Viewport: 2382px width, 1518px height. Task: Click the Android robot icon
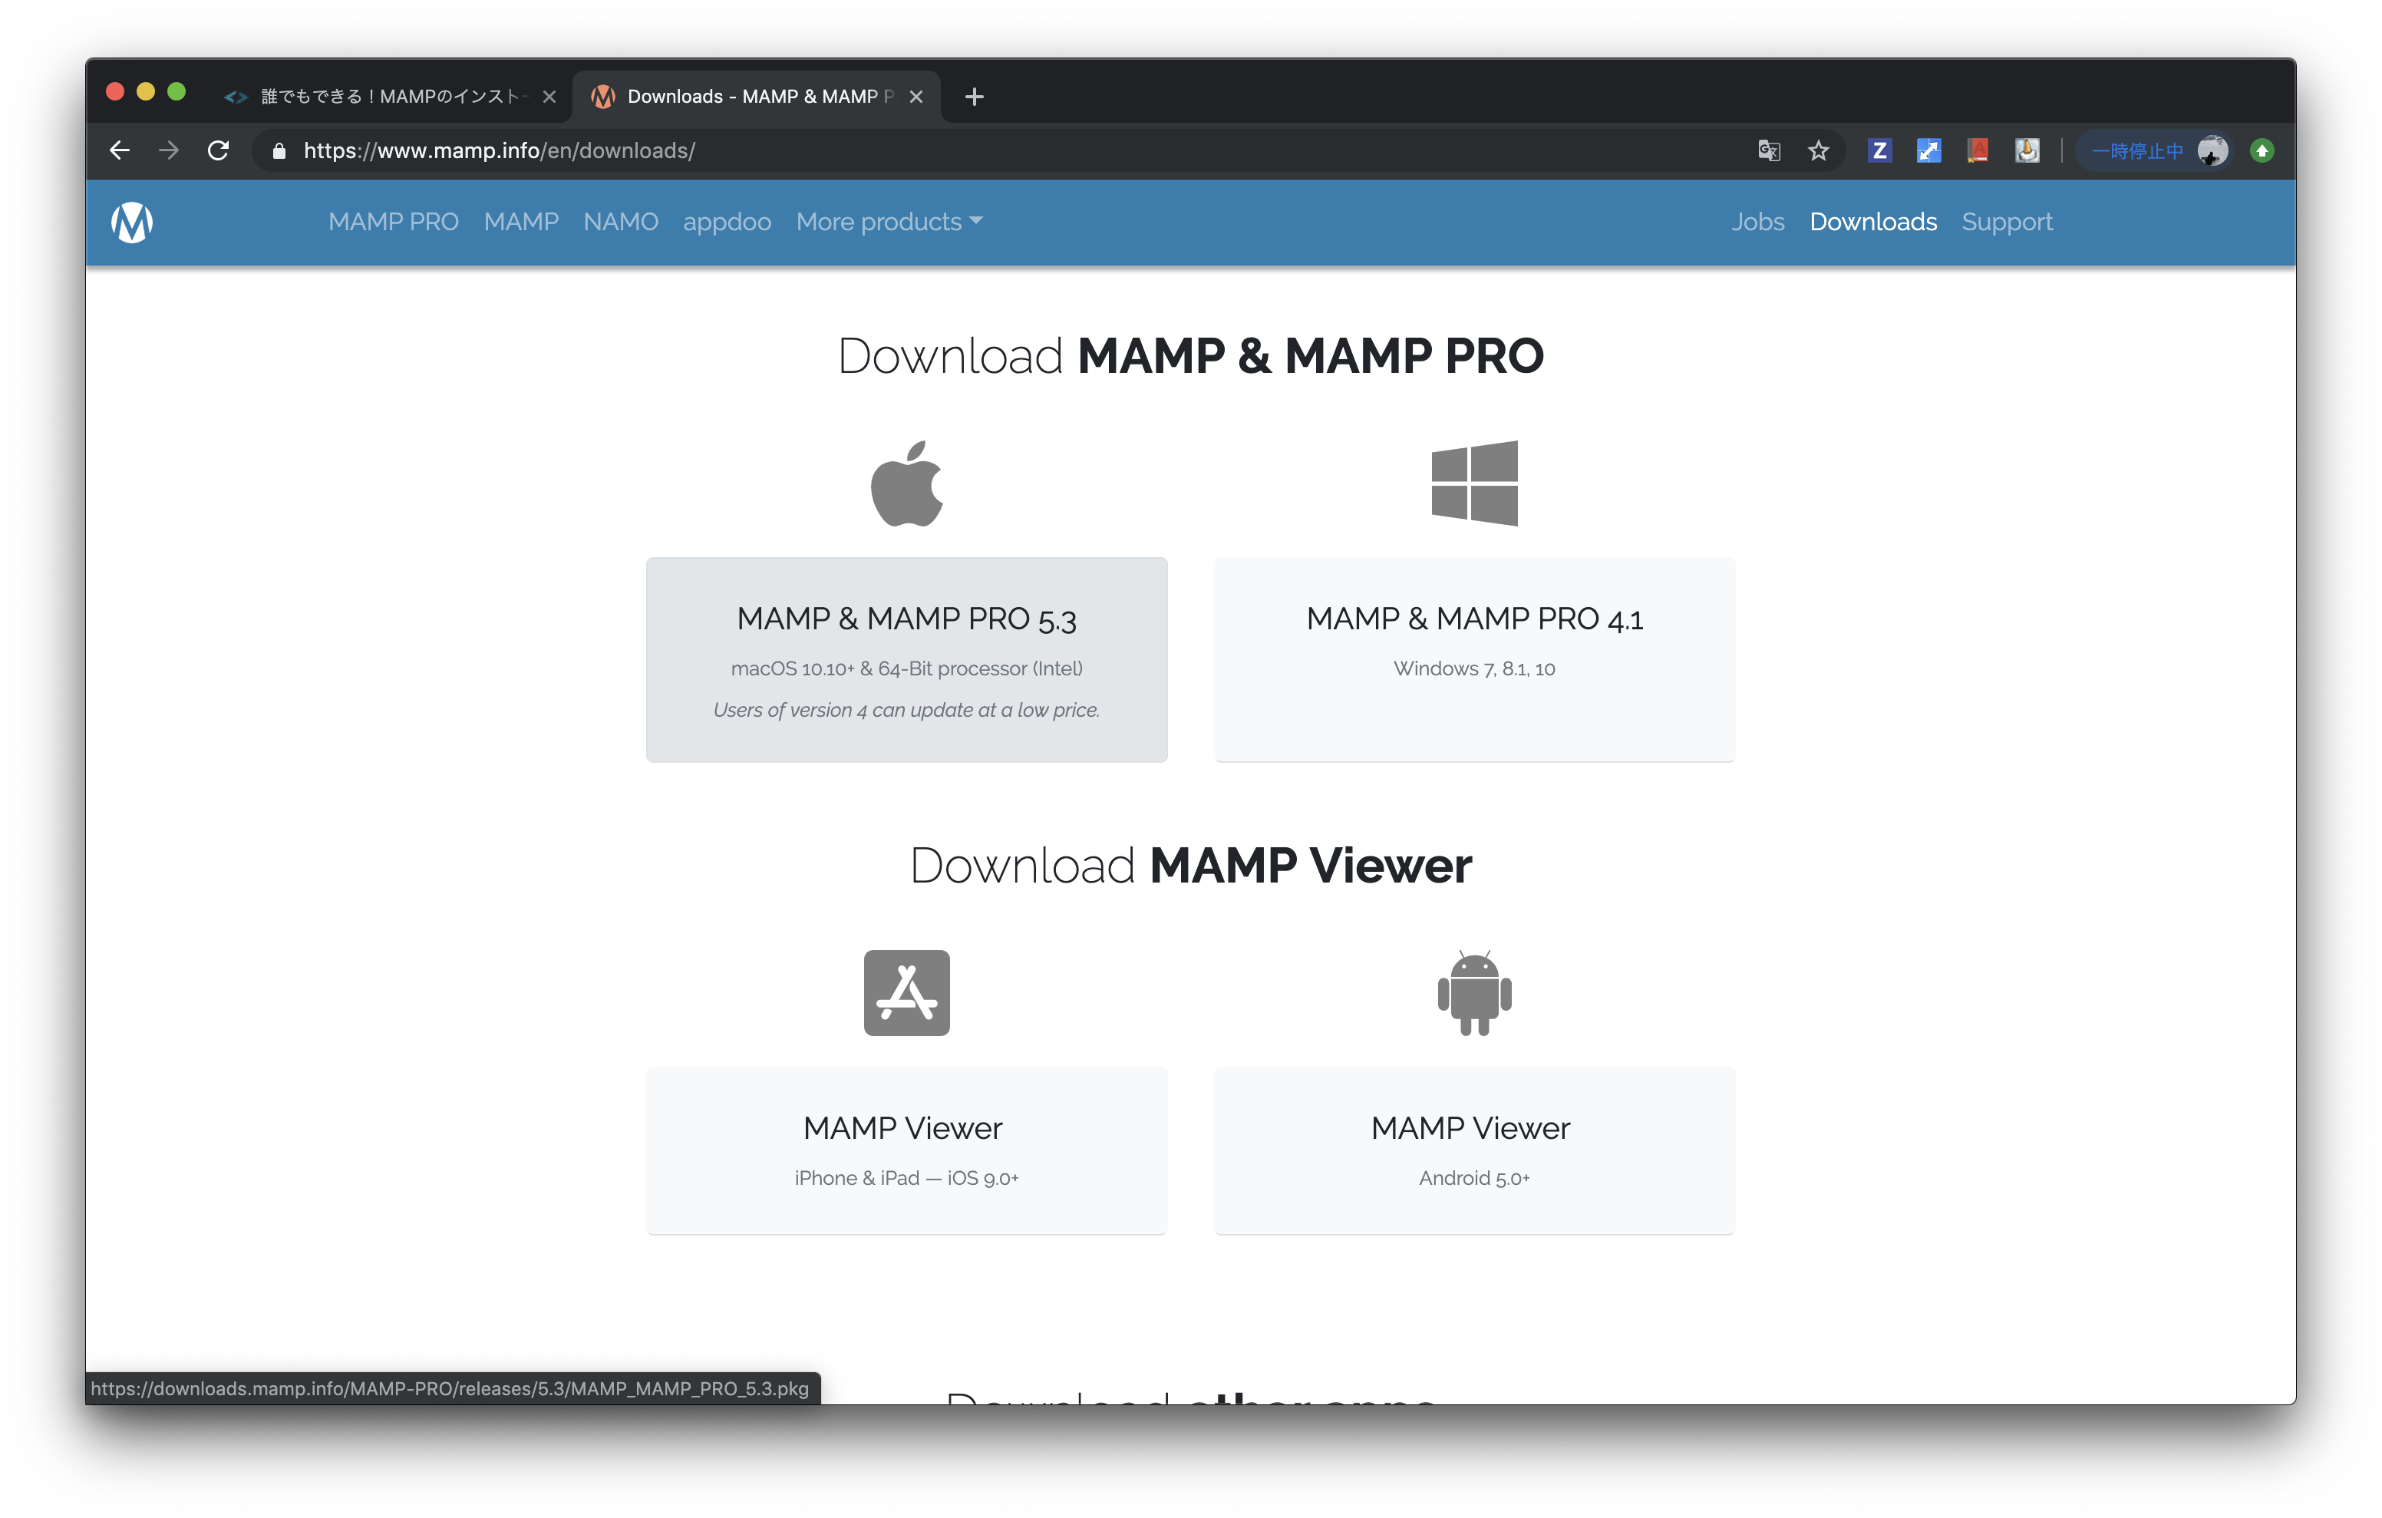pyautogui.click(x=1474, y=992)
